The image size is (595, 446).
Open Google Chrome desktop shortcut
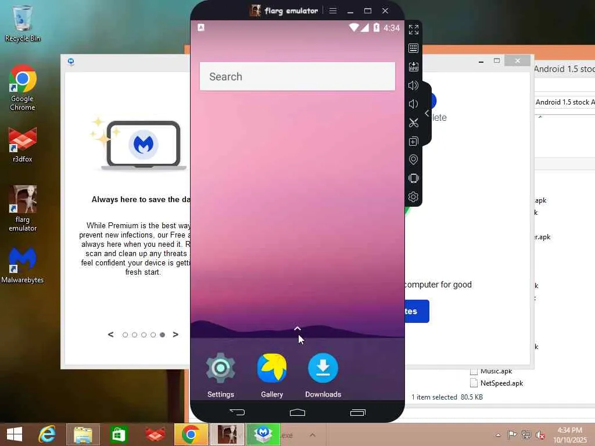point(23,88)
